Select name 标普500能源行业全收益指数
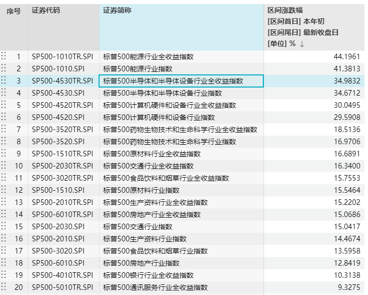 148,57
